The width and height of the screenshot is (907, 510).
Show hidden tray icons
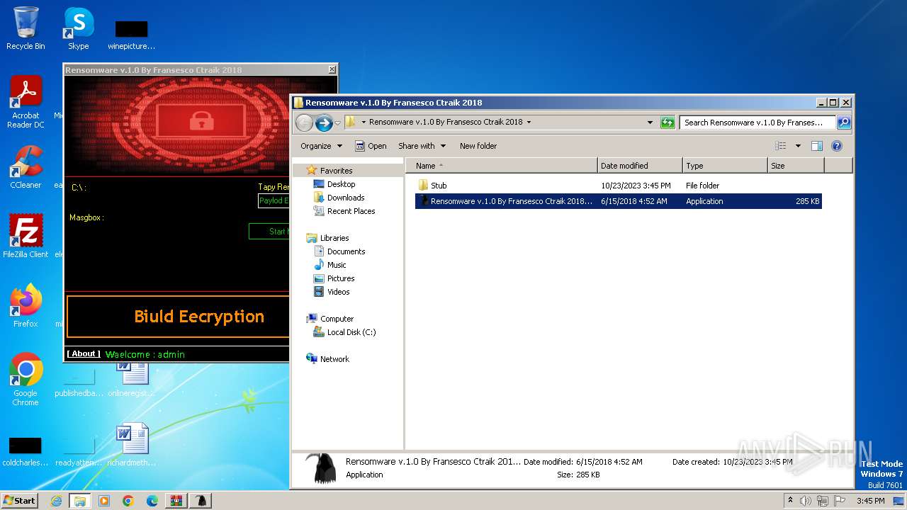pos(790,500)
